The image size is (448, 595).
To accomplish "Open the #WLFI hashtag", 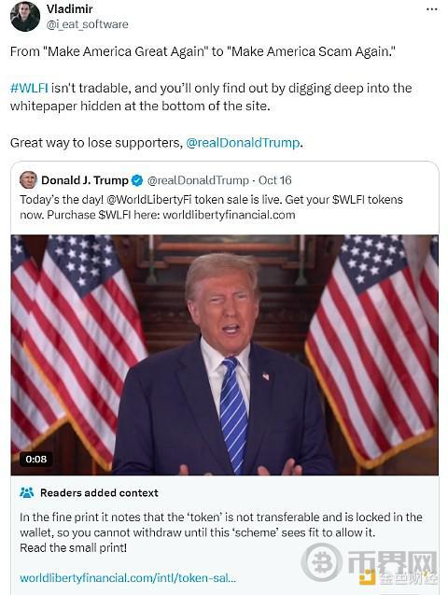I will [29, 88].
